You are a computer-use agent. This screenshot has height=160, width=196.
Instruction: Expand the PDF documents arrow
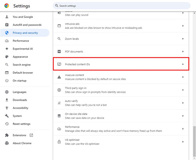click(183, 51)
